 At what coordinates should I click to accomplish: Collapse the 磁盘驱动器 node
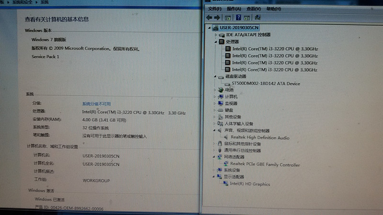point(215,76)
